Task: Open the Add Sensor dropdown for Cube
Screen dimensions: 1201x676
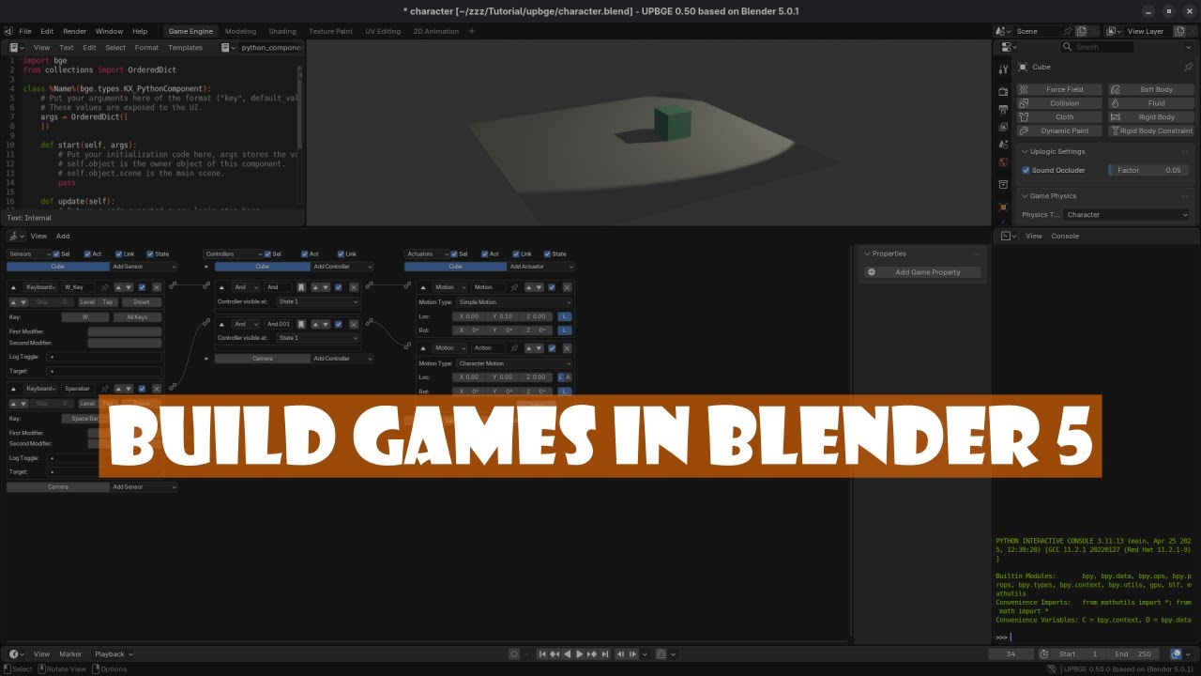Action: point(144,267)
